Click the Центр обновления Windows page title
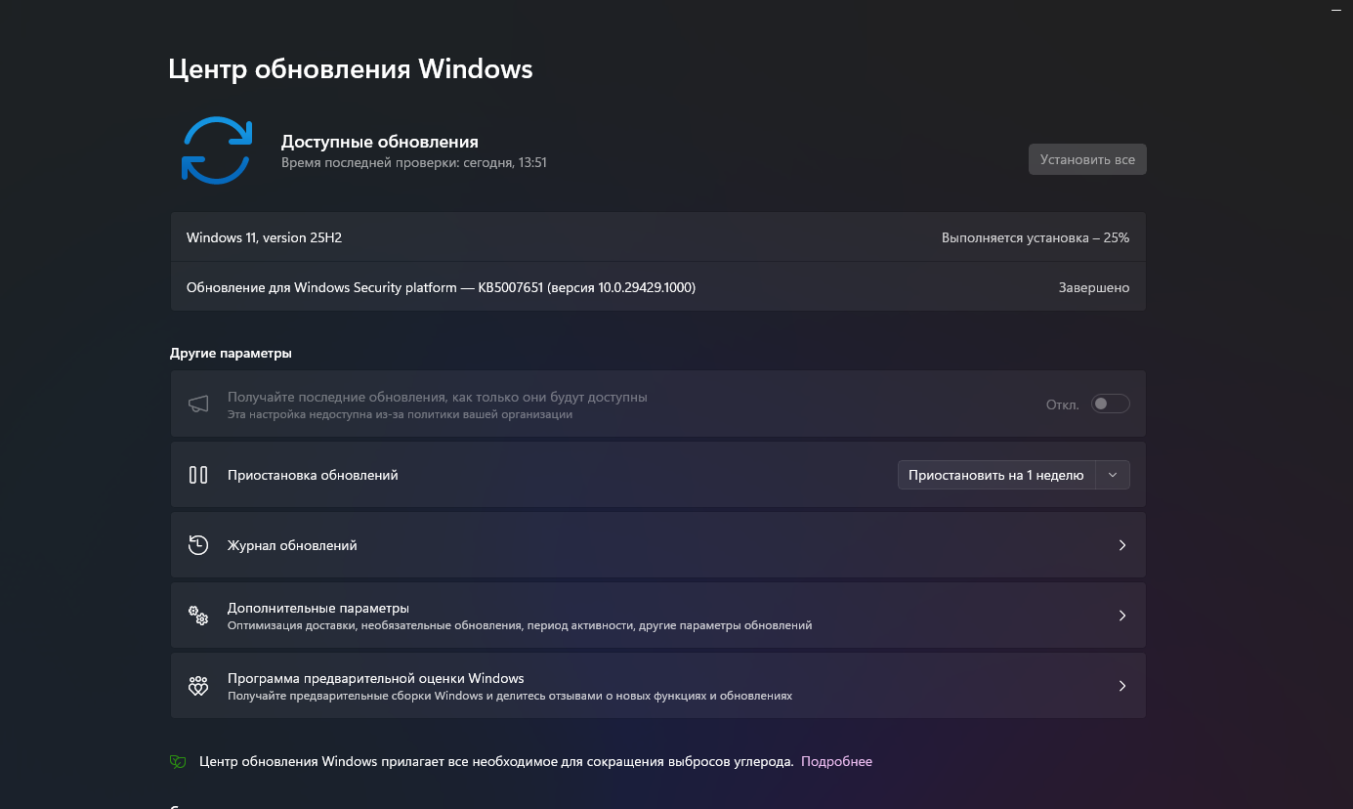This screenshot has height=809, width=1353. tap(351, 69)
